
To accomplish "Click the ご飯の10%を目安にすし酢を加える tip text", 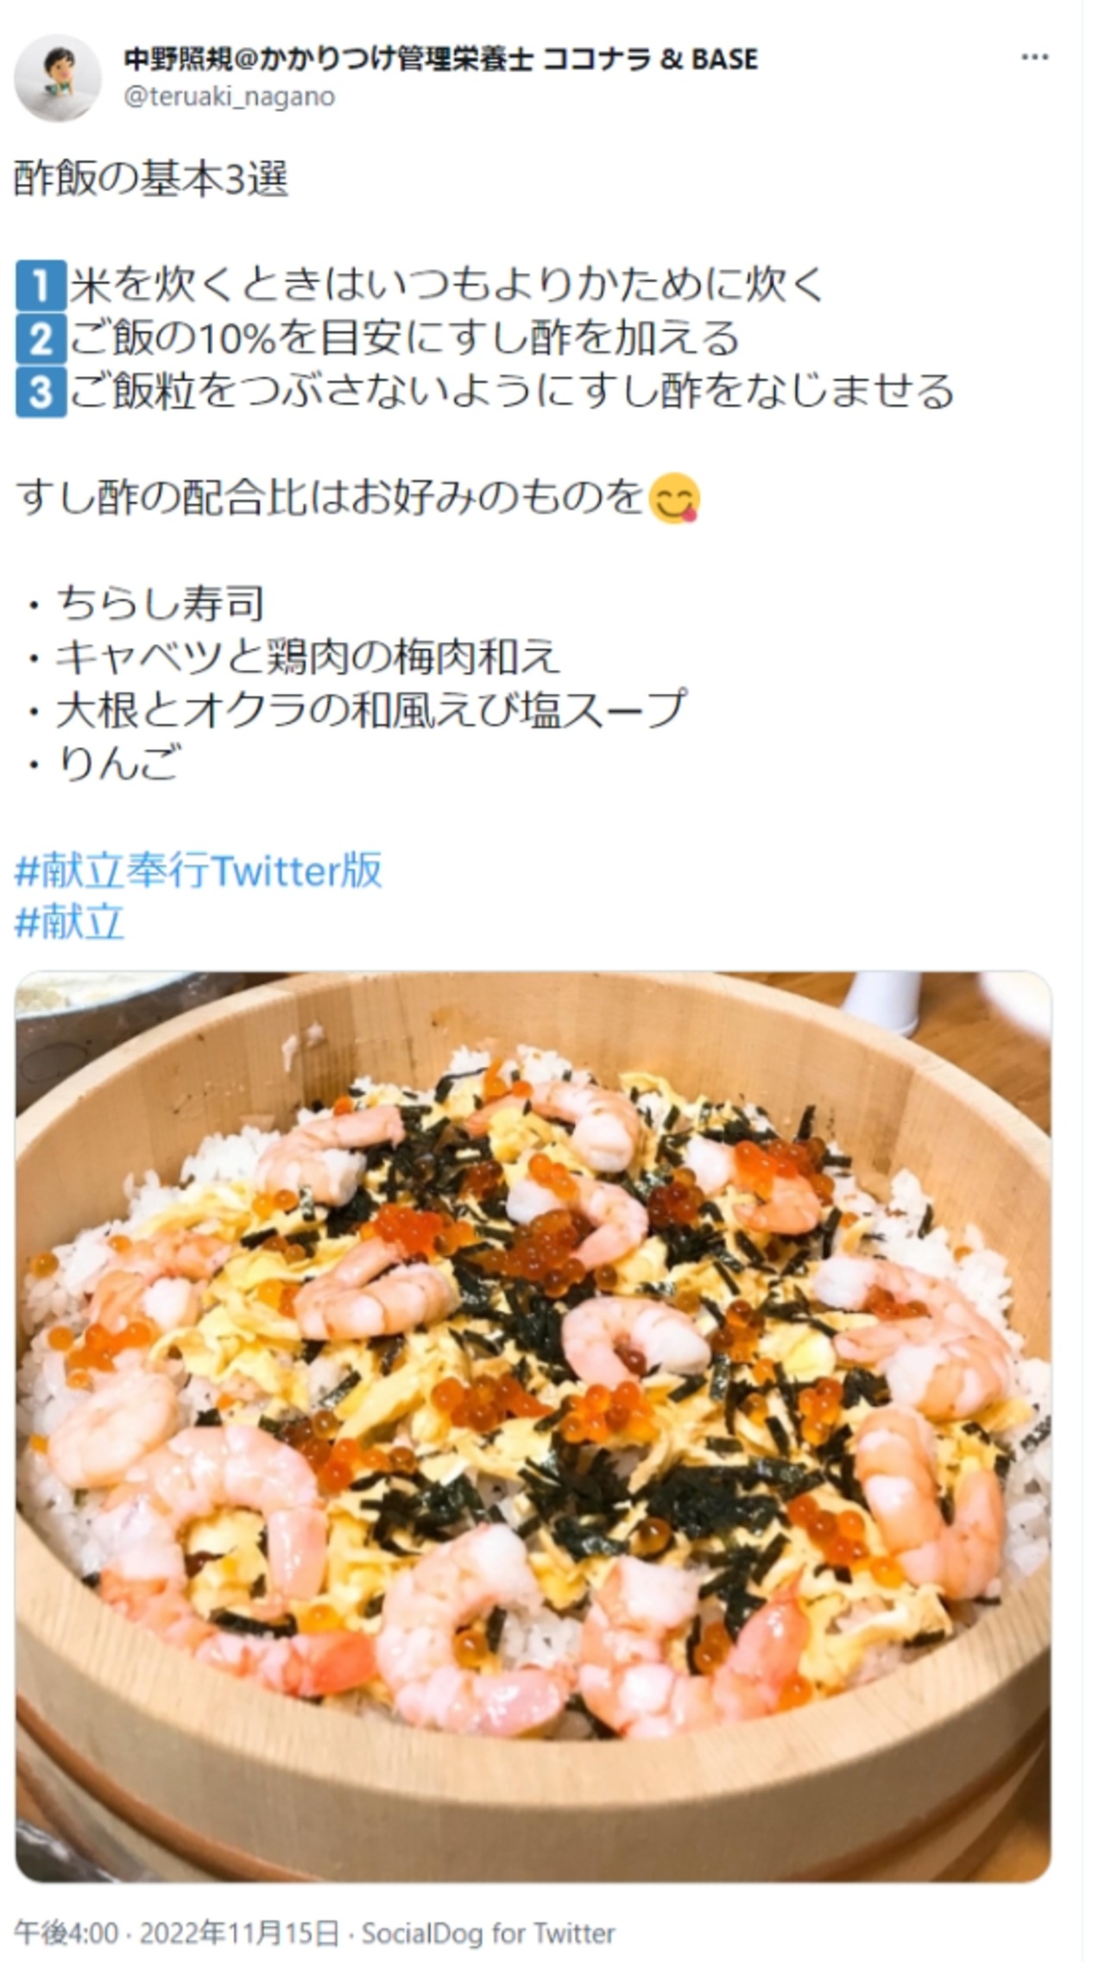I will coord(404,338).
